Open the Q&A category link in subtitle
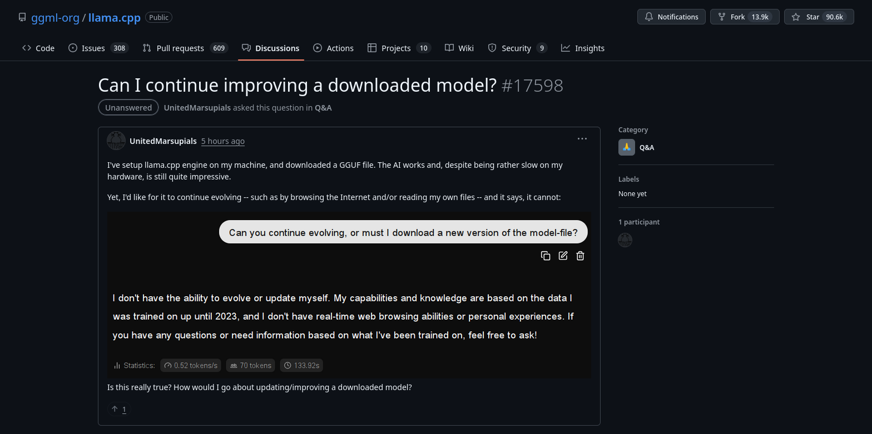The image size is (872, 434). [323, 108]
